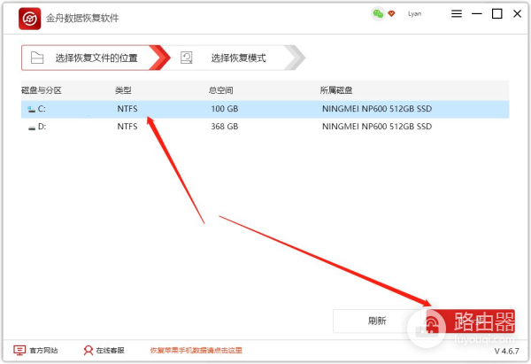This screenshot has height=364, width=531.
Task: Close the recovery software window
Action: (517, 13)
